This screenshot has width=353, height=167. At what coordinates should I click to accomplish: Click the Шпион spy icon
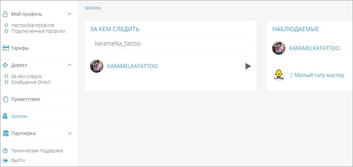tap(5, 116)
